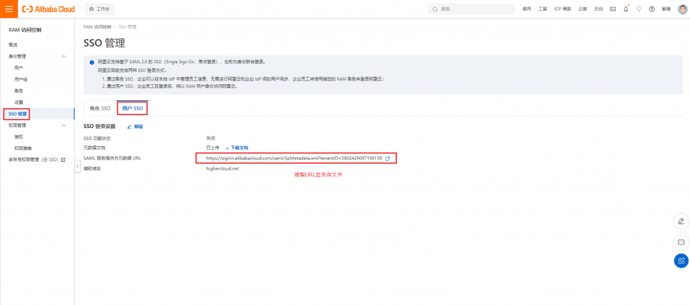Image resolution: width=690 pixels, height=305 pixels.
Task: Open the 支持 header menu
Action: 598,9
